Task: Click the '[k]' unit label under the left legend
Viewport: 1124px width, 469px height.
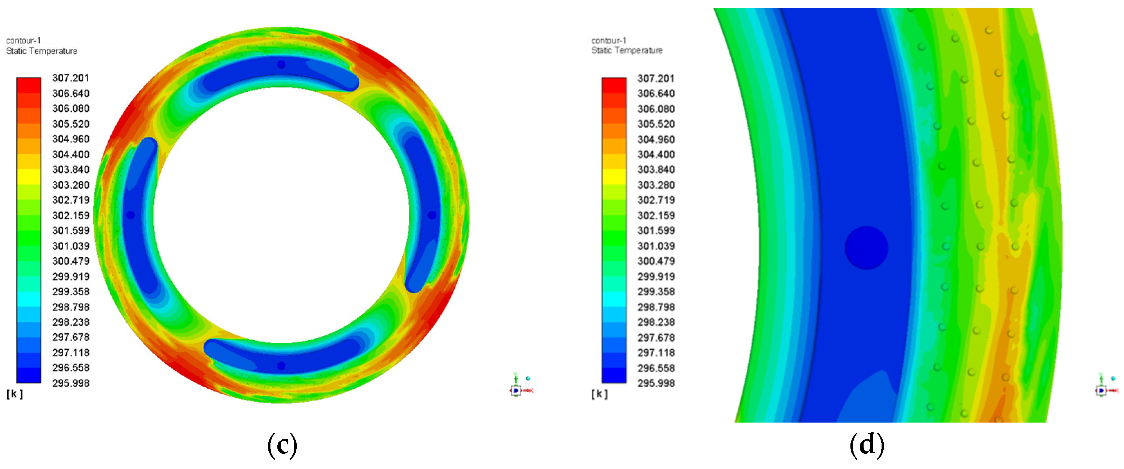Action: 15,394
